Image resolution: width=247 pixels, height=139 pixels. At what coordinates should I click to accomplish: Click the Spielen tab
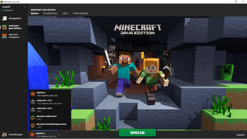(x=35, y=14)
